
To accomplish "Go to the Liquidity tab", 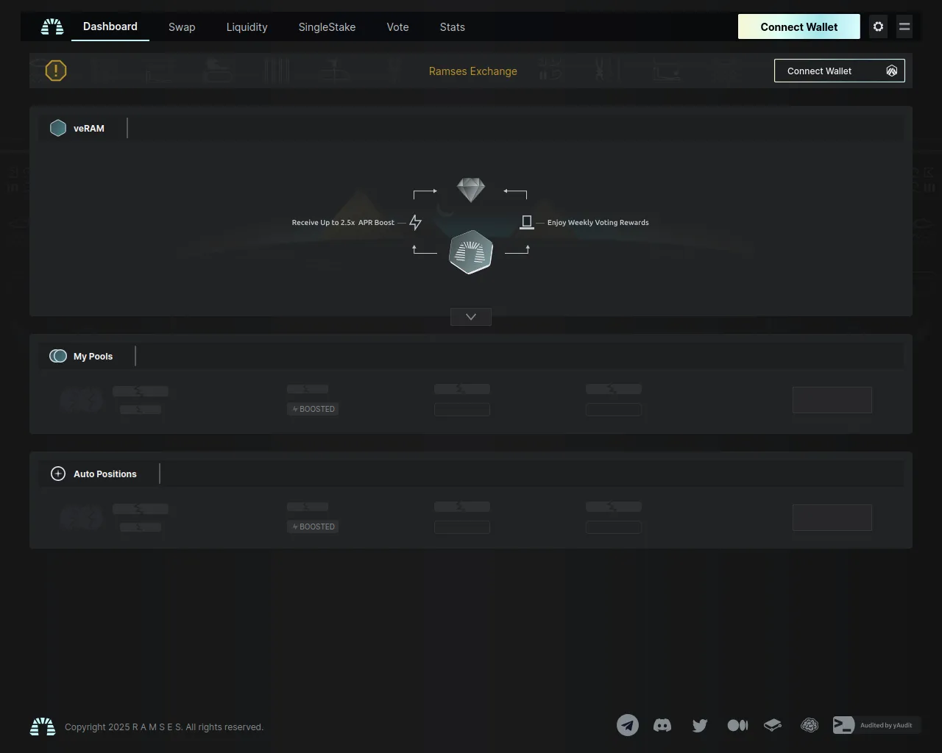I will coord(247,27).
